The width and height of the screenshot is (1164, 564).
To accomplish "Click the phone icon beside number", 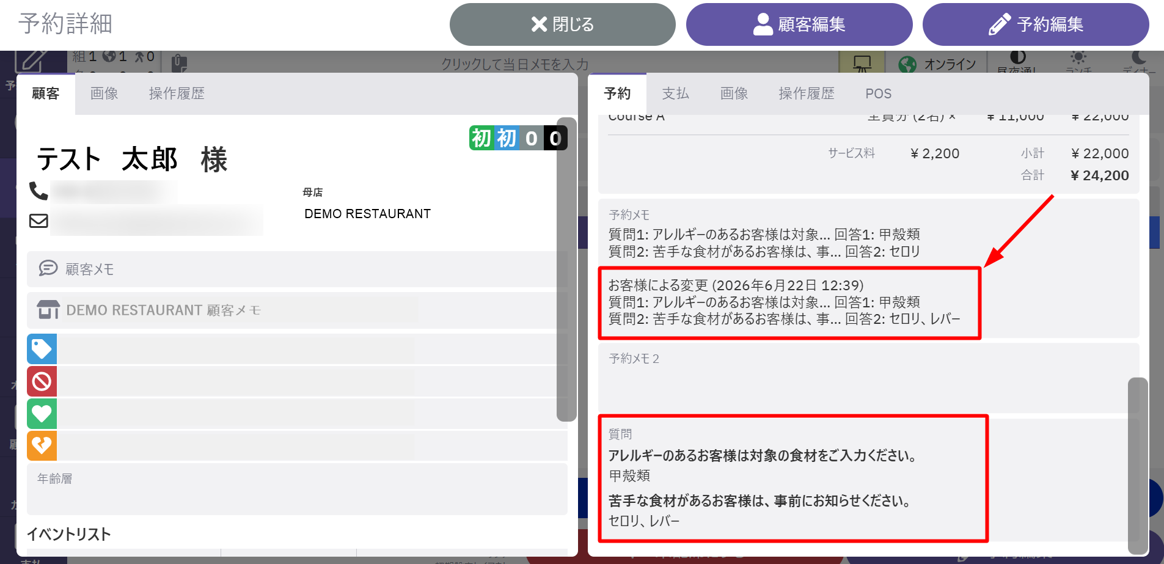I will [x=38, y=191].
